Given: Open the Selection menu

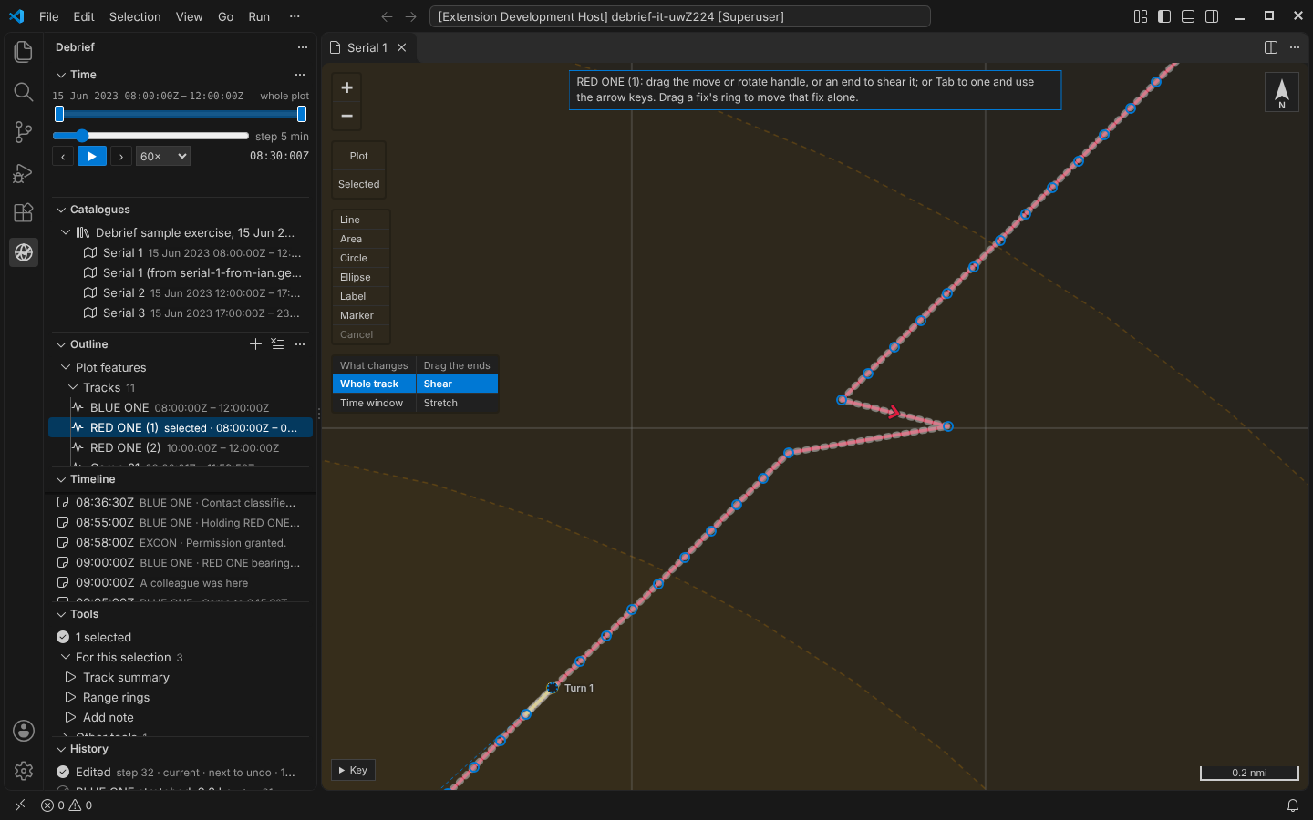Looking at the screenshot, I should pos(135,16).
